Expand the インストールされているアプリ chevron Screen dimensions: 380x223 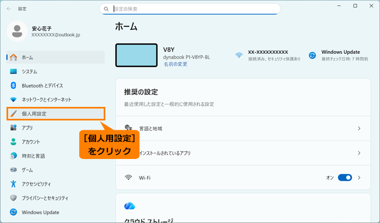359,153
